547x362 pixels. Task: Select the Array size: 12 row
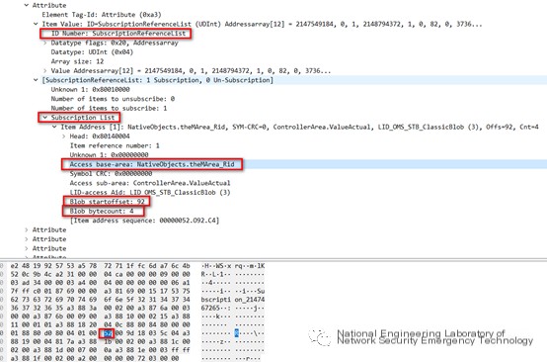click(x=77, y=61)
